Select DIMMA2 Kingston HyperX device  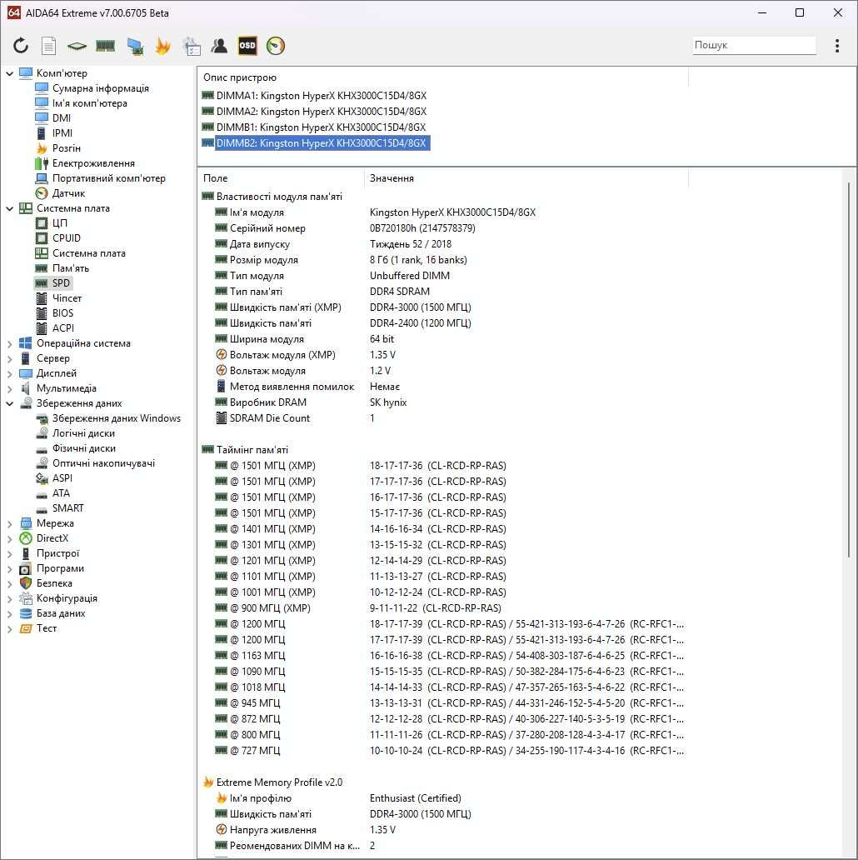322,112
